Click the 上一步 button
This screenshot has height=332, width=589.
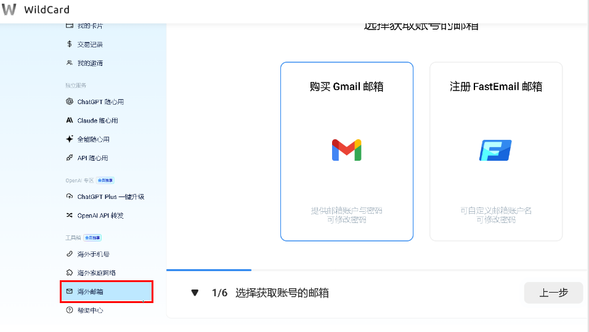(x=553, y=293)
